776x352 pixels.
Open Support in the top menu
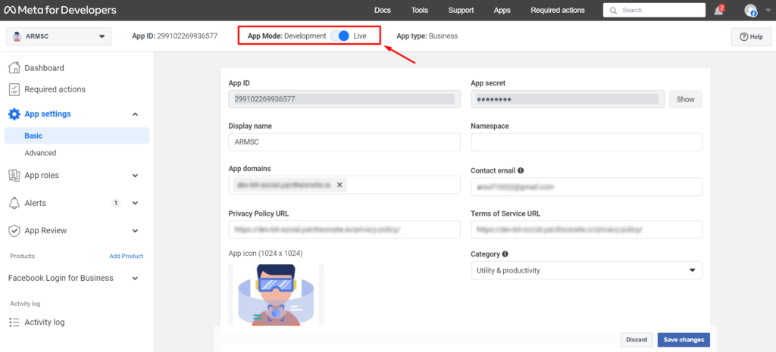click(x=461, y=11)
